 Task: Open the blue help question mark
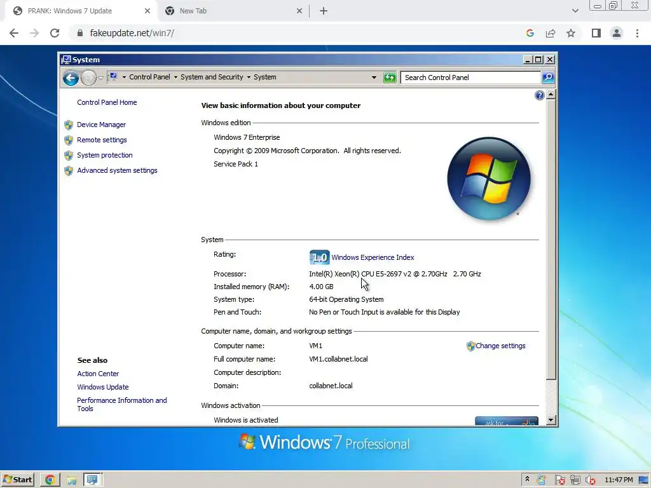(x=539, y=95)
